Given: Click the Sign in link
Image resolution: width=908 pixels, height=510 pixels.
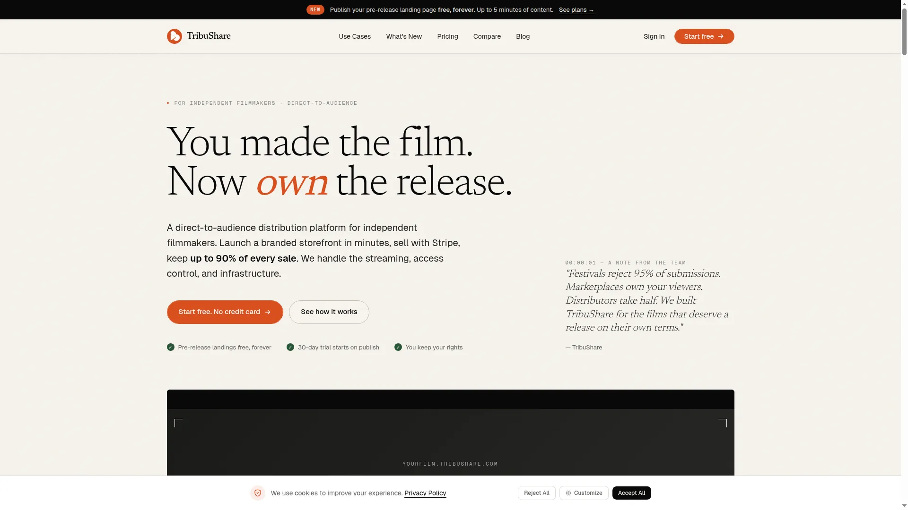Looking at the screenshot, I should (654, 36).
